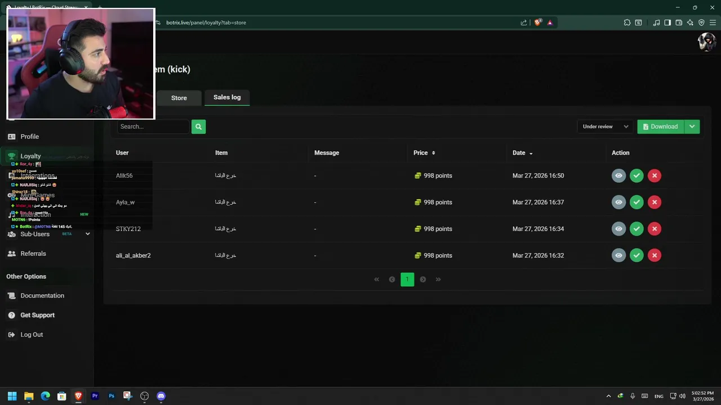Reject the Ayla_w purchase
This screenshot has height=405, width=721.
(x=655, y=202)
